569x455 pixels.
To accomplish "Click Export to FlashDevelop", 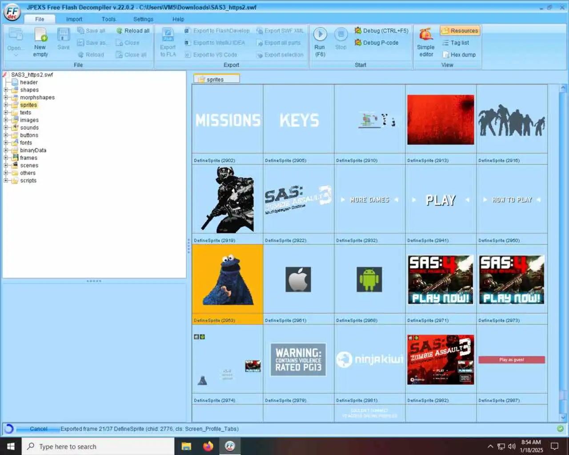I will point(217,31).
